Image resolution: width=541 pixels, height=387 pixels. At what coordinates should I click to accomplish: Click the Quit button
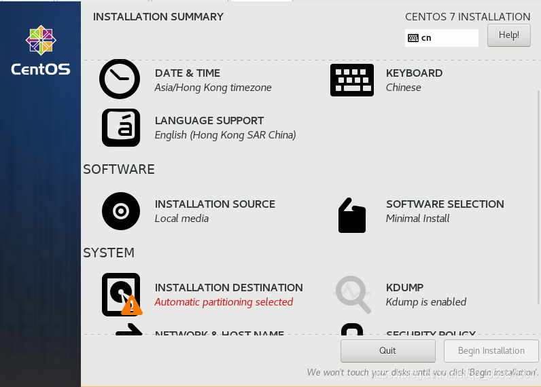[388, 351]
